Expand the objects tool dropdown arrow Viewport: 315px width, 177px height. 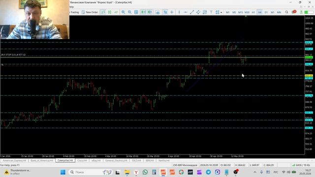pos(221,12)
